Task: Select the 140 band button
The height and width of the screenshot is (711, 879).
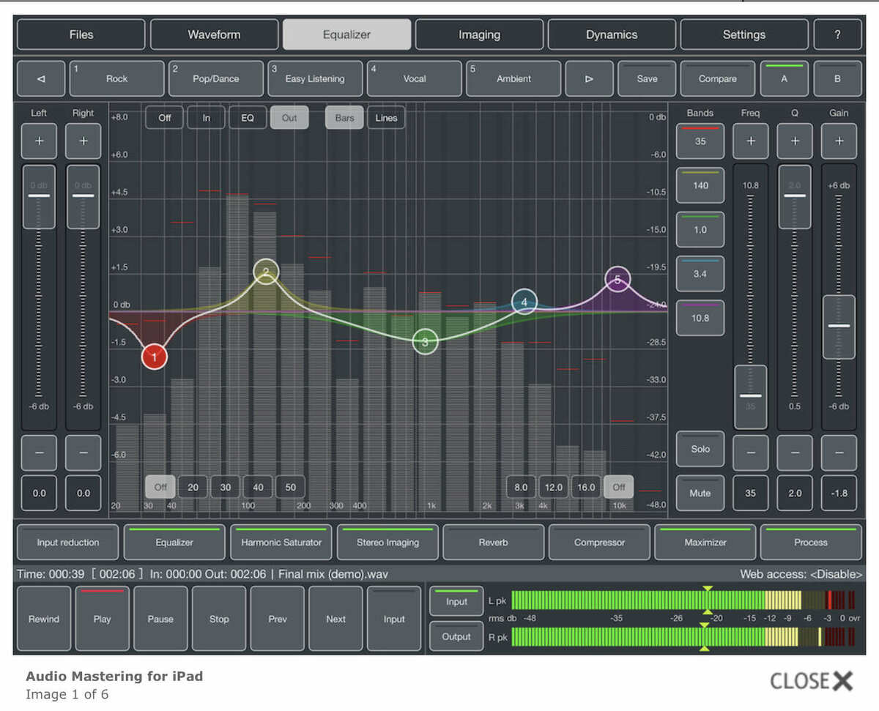Action: point(700,186)
